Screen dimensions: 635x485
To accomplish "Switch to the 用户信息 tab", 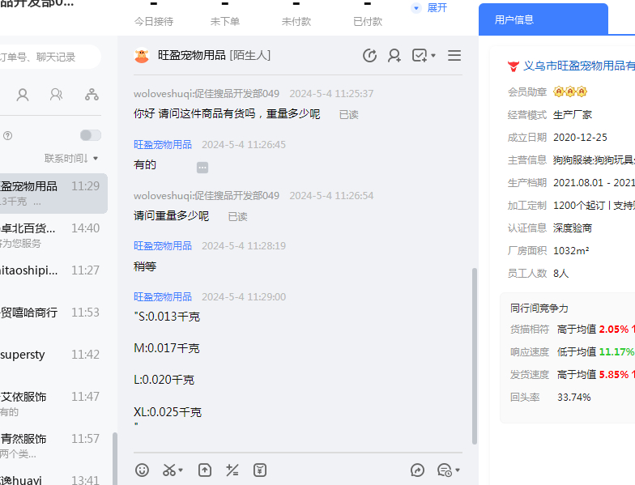I will [543, 19].
